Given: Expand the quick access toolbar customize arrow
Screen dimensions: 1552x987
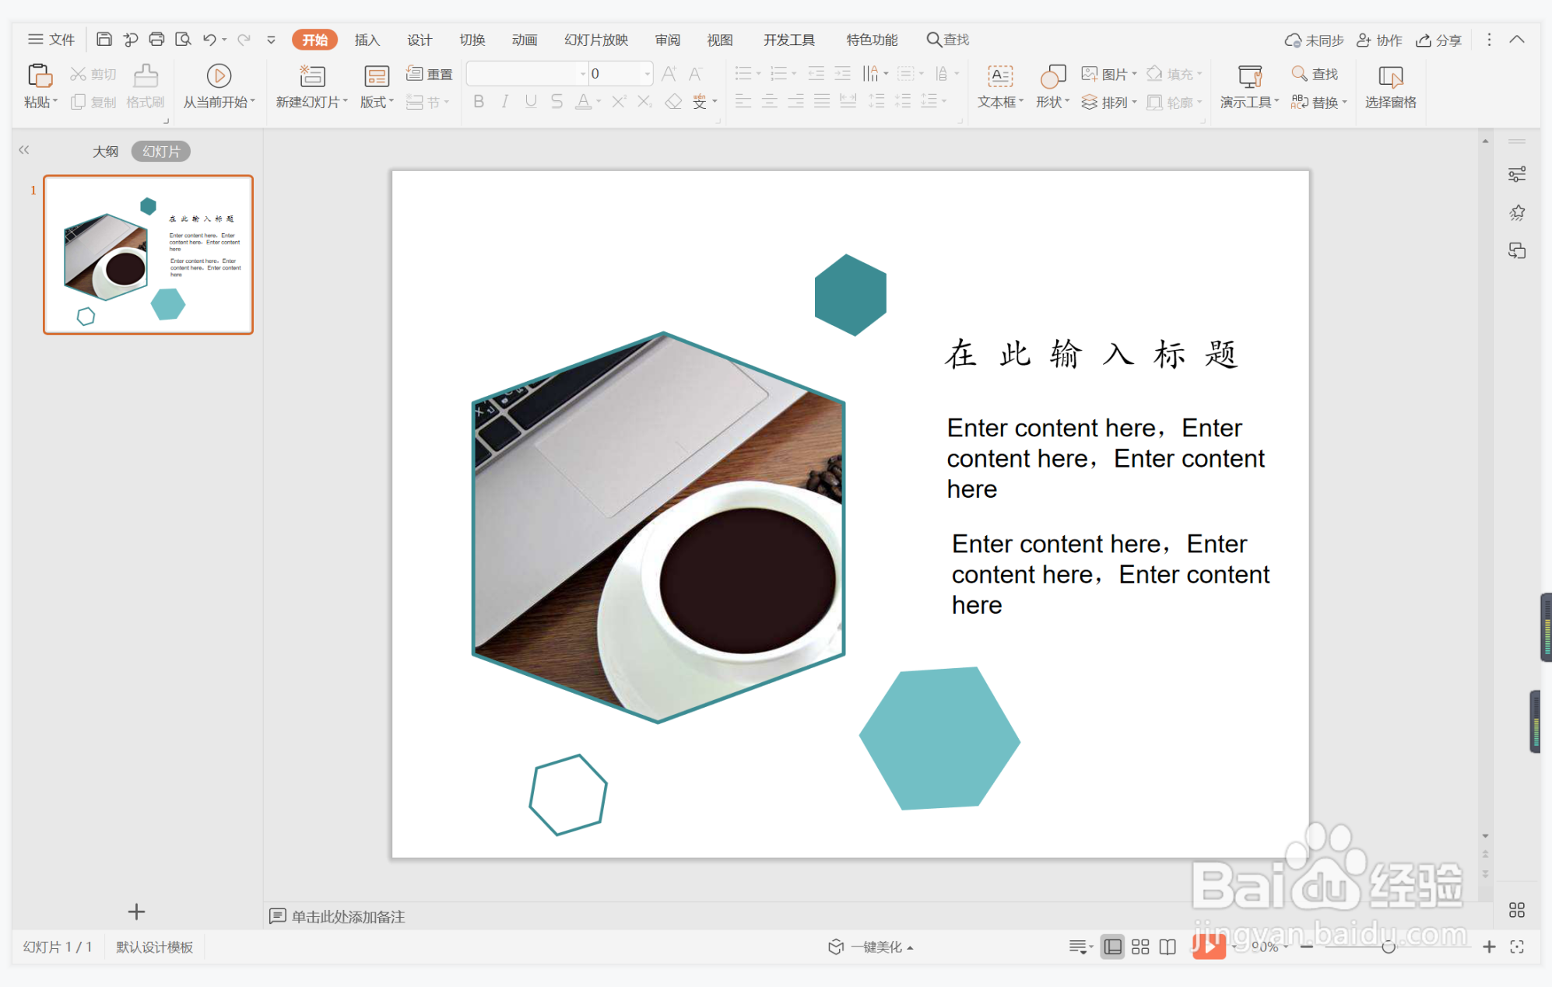Looking at the screenshot, I should (x=271, y=40).
